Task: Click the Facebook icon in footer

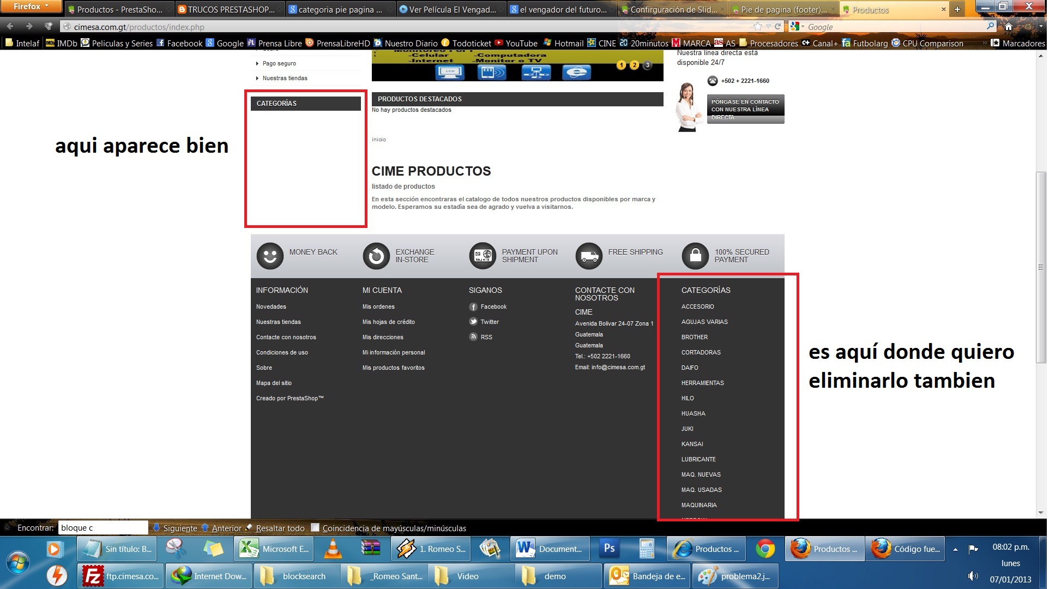Action: [473, 307]
